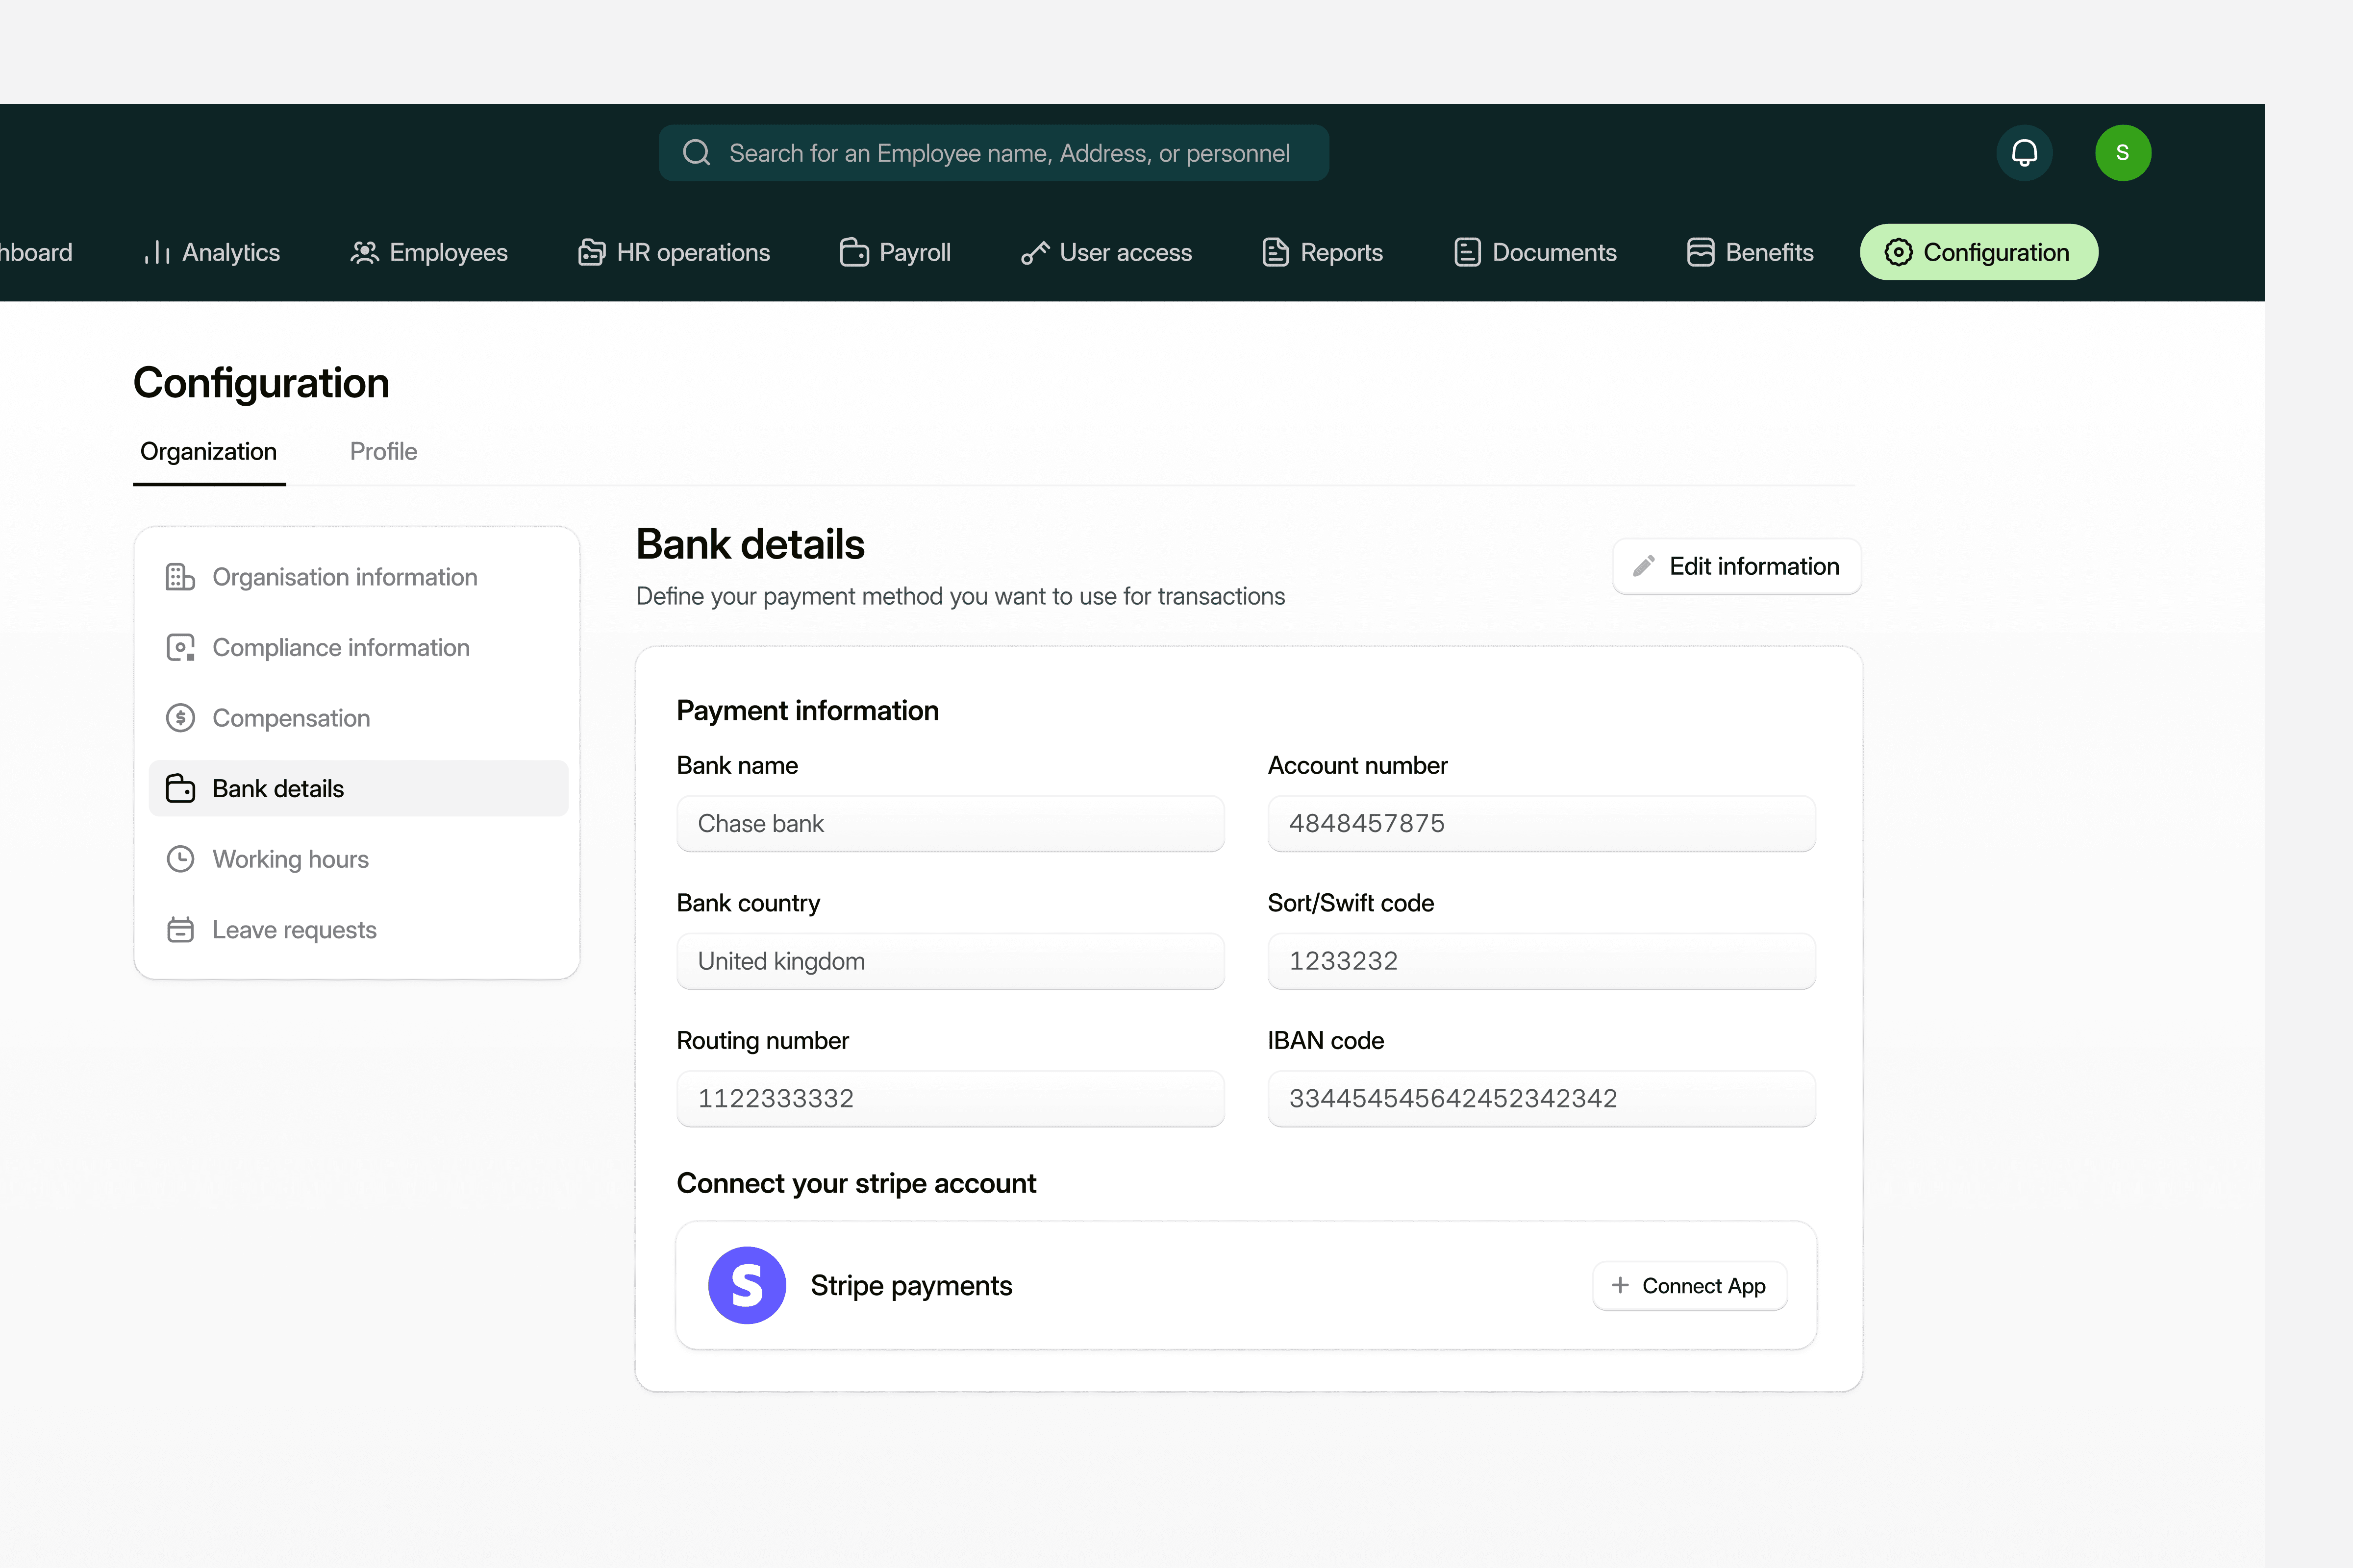Click the Reports document icon
This screenshot has height=1568, width=2353.
(1276, 253)
